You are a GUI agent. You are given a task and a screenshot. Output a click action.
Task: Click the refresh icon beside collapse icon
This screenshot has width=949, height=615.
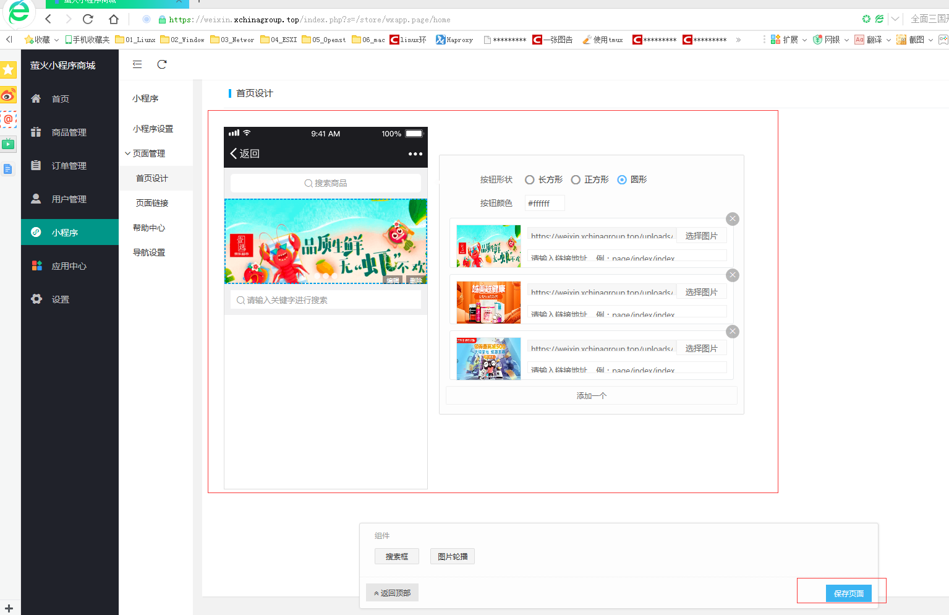[x=162, y=64]
